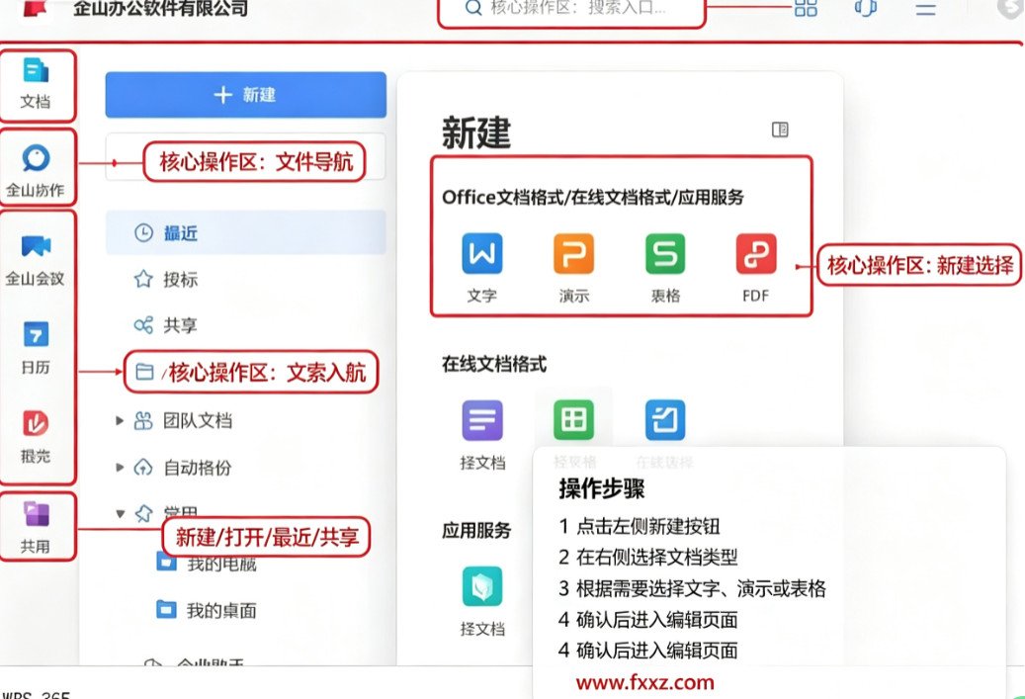
Task: Open the 我的电脑 folder
Action: [x=207, y=563]
